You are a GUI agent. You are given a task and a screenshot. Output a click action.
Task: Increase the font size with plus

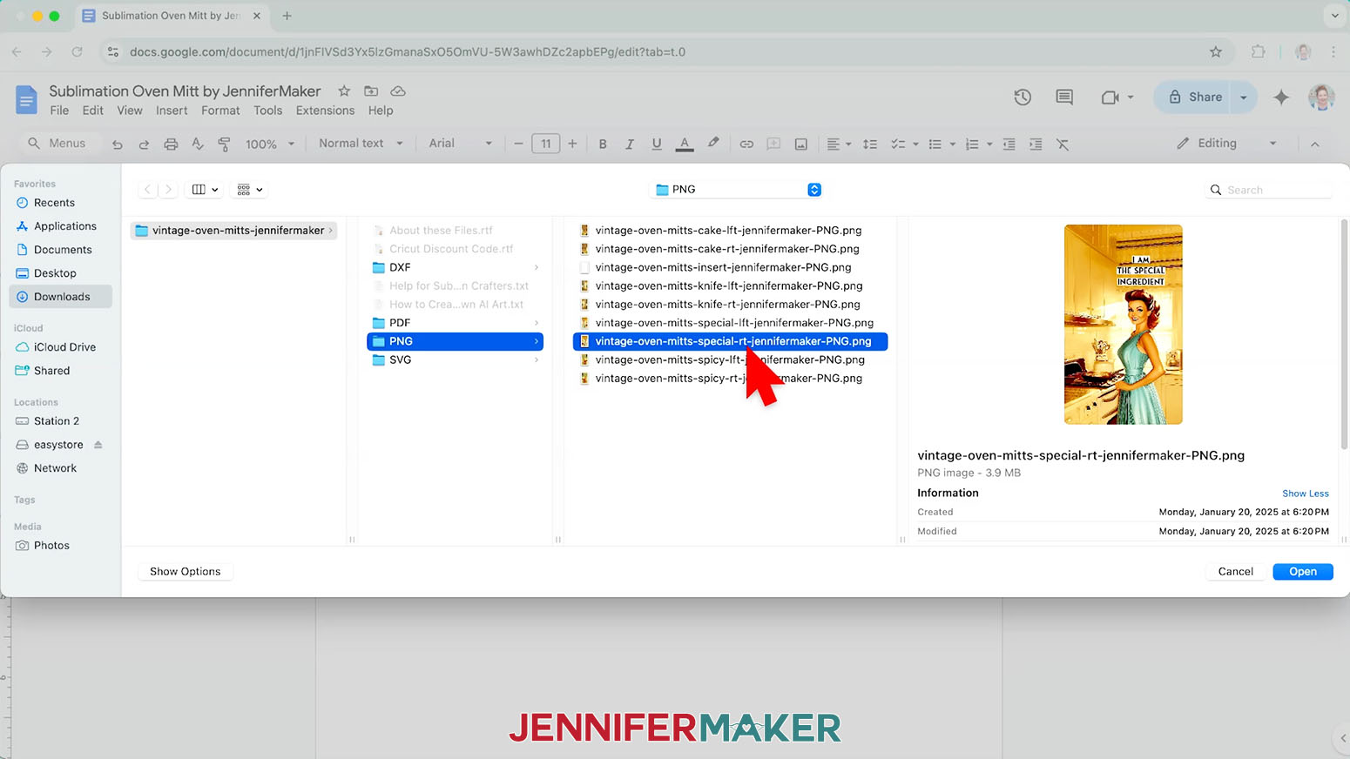572,144
